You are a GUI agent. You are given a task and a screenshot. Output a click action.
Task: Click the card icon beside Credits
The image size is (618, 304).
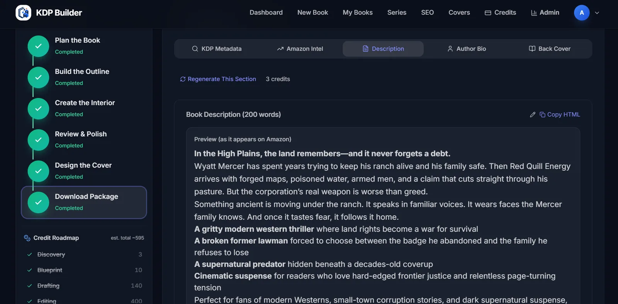488,13
